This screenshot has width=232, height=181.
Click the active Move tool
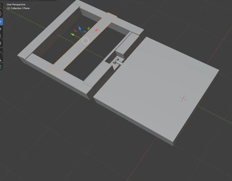(1, 22)
